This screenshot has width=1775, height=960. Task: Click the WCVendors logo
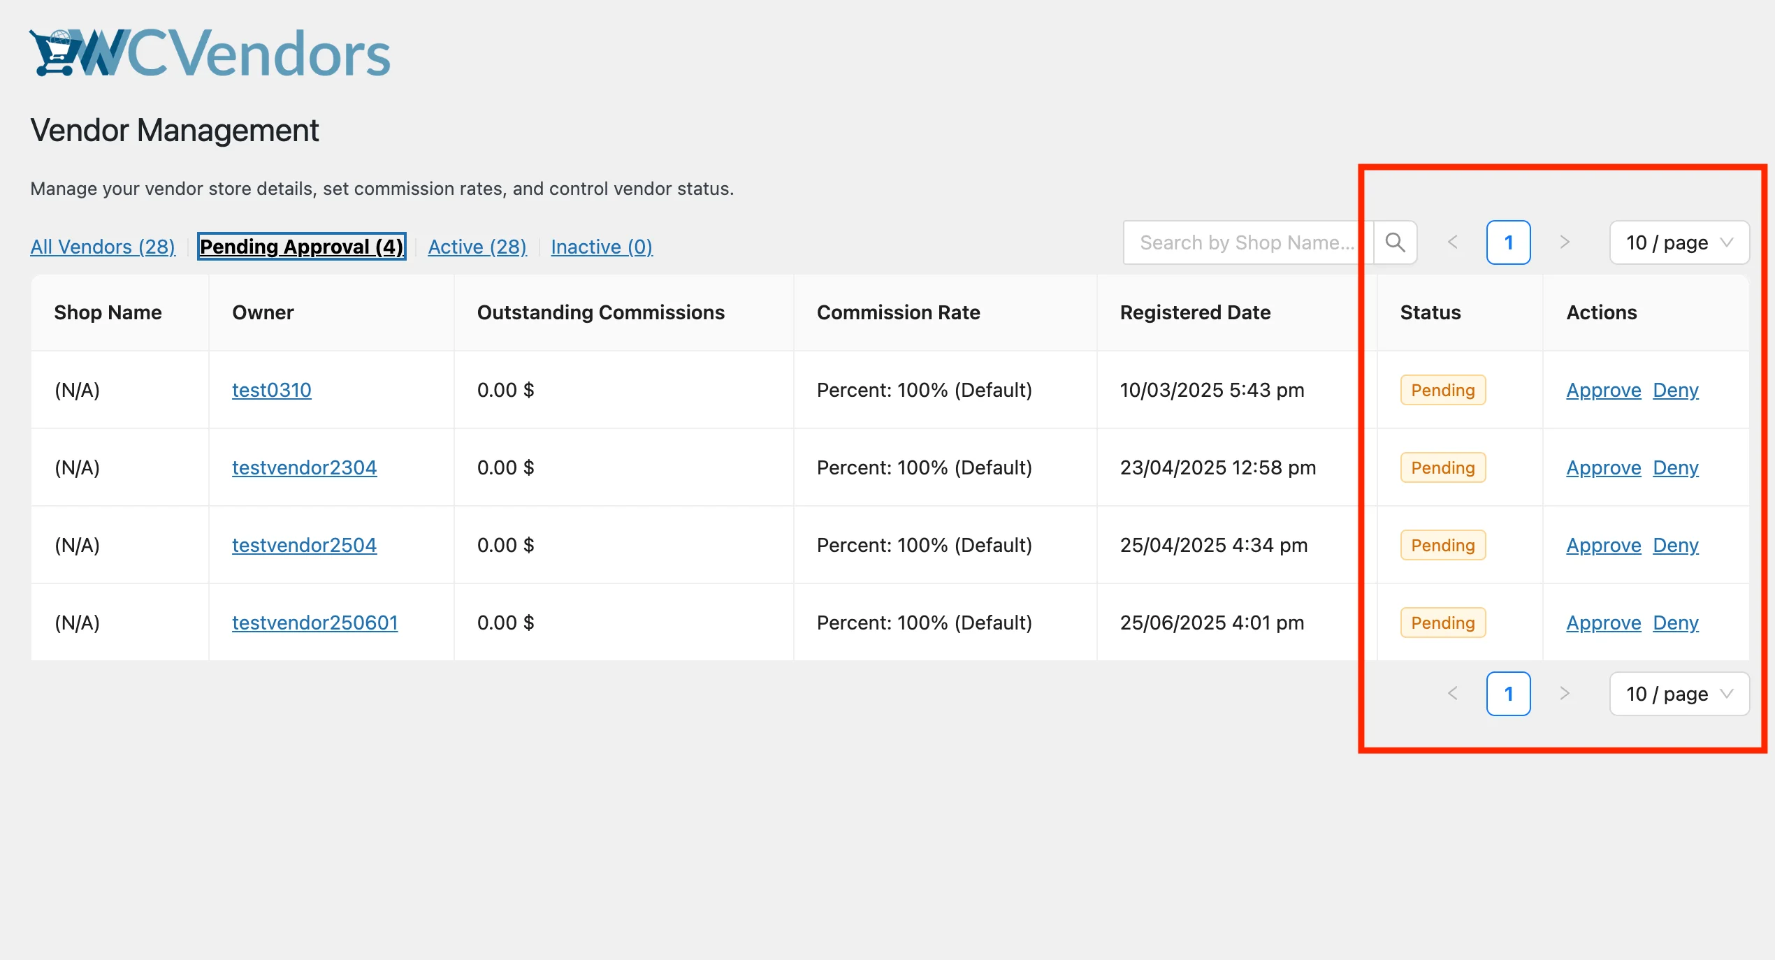[210, 53]
